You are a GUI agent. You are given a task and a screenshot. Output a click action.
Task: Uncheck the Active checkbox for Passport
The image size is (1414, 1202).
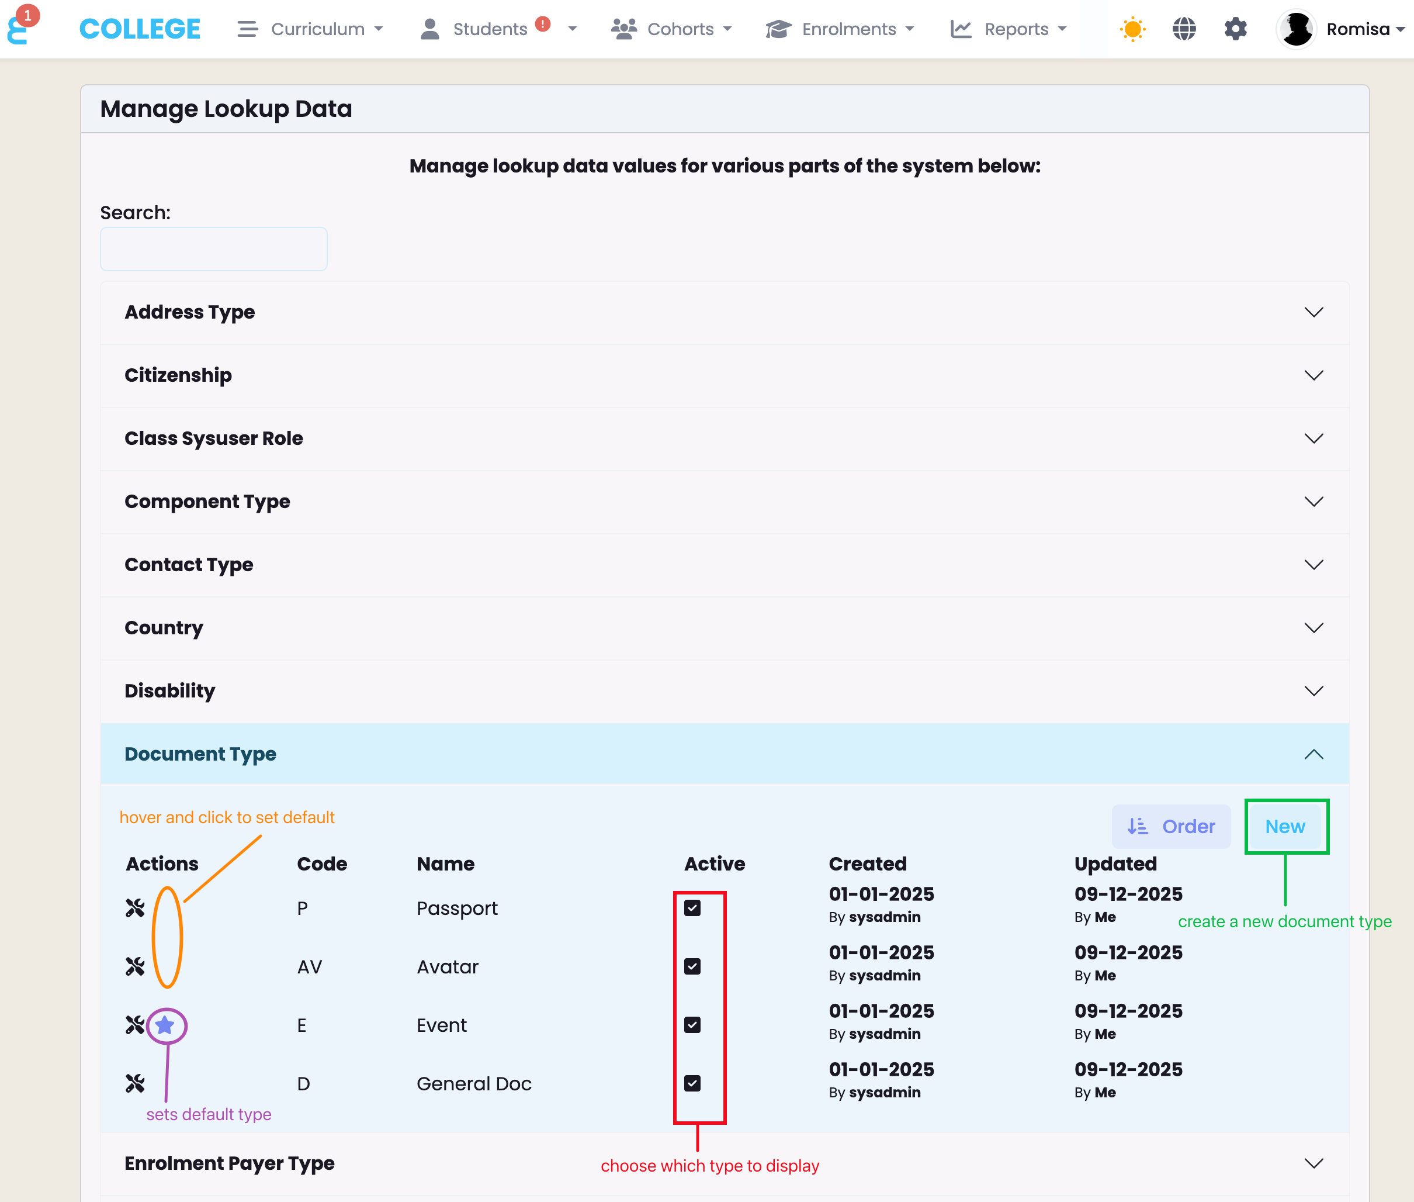coord(692,907)
